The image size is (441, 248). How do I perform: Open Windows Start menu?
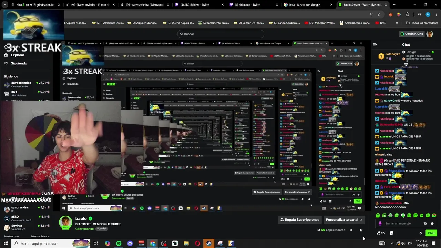tap(6, 244)
